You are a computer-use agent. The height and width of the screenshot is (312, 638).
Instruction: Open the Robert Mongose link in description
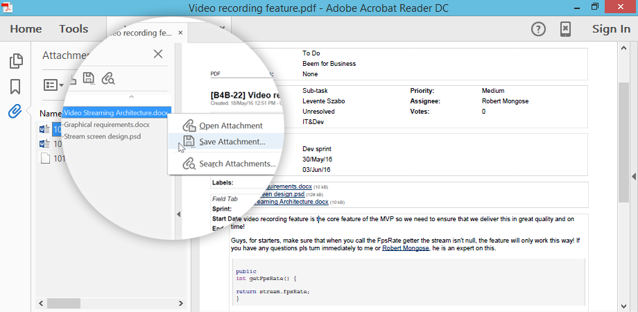click(x=406, y=248)
